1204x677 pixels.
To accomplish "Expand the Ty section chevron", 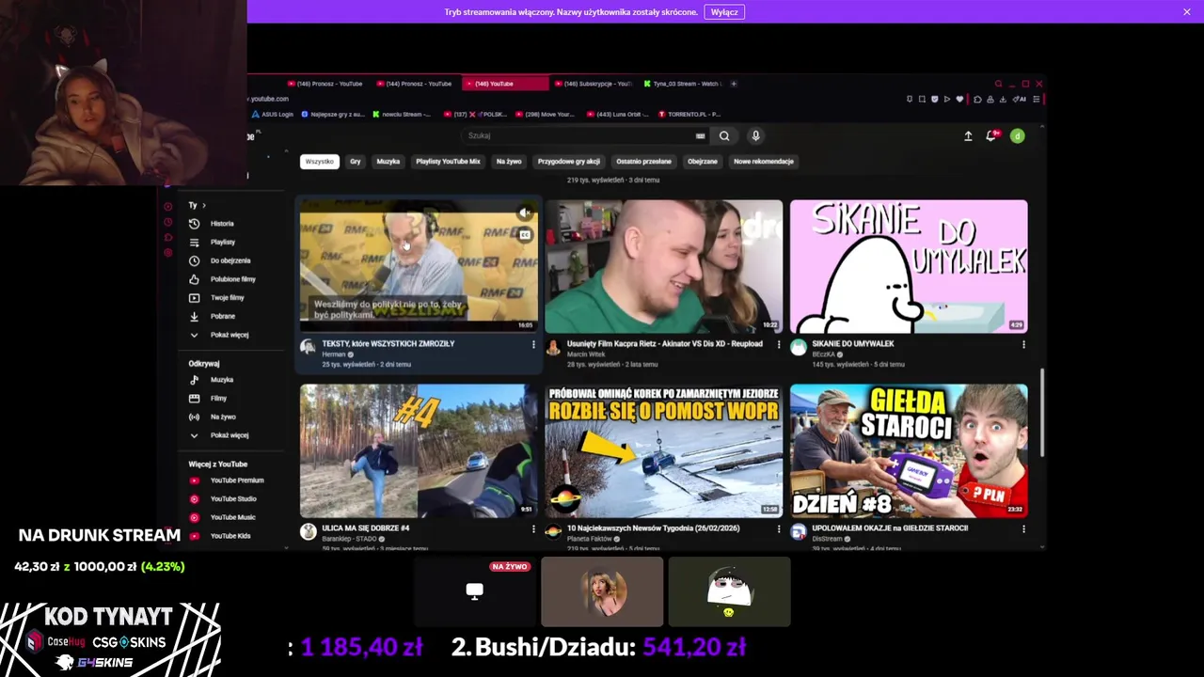I will (x=204, y=205).
